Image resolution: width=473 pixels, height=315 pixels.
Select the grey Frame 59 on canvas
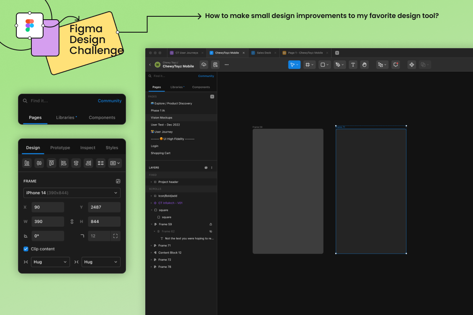[288, 191]
